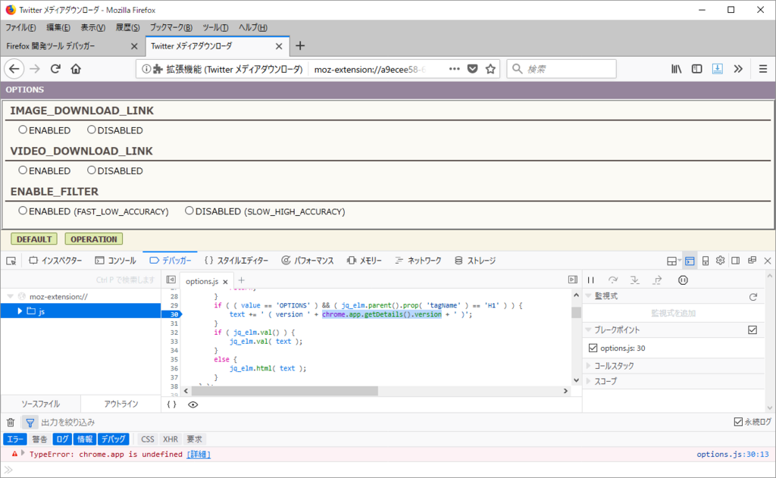Expand the call stack section

click(x=588, y=366)
